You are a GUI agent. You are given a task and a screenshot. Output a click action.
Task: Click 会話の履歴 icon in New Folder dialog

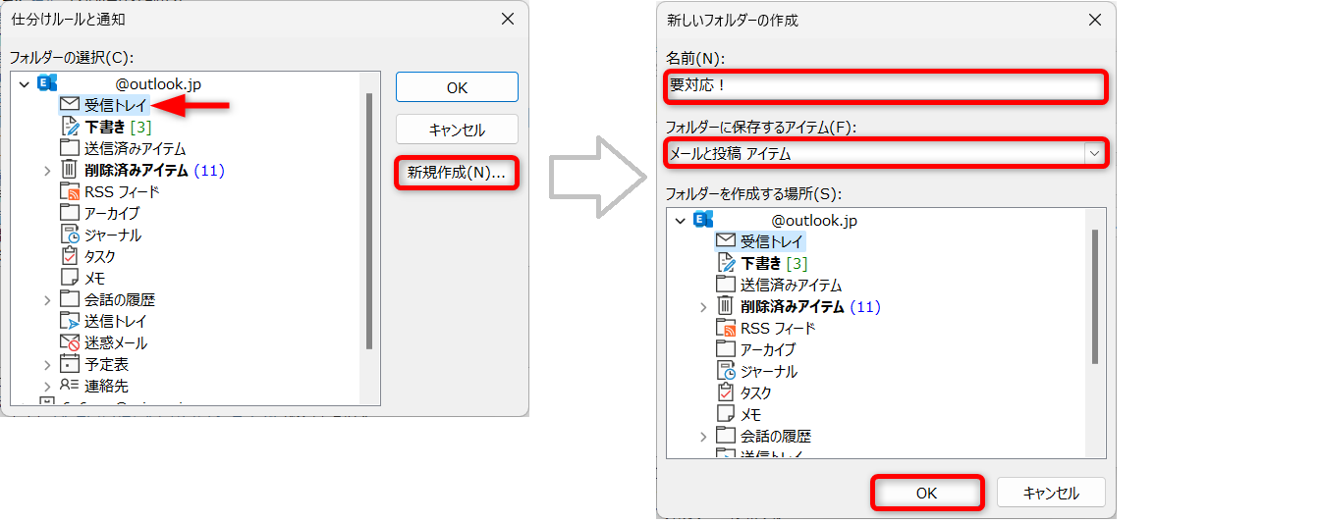tap(725, 436)
